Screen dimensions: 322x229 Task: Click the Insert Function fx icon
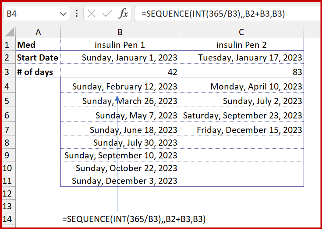pyautogui.click(x=123, y=14)
